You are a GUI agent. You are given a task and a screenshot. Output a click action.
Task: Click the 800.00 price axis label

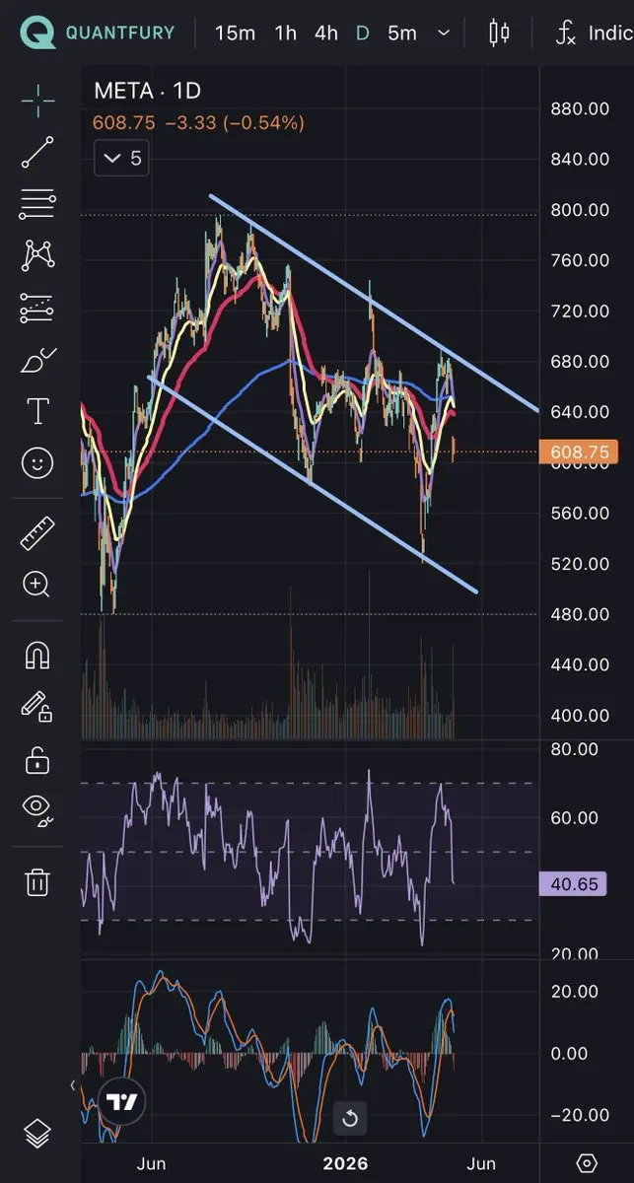[x=580, y=209]
